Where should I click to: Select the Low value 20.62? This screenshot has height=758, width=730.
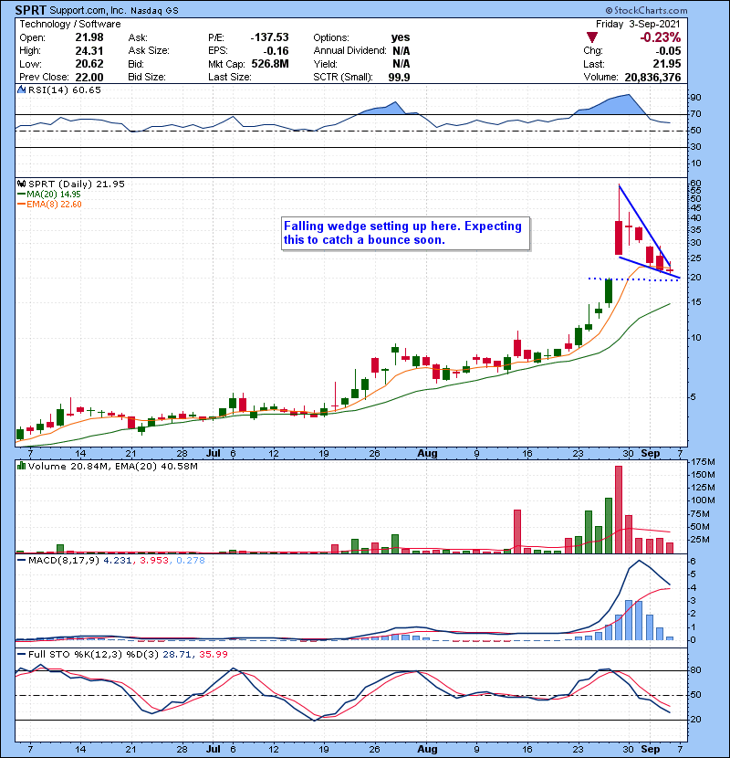[x=89, y=64]
